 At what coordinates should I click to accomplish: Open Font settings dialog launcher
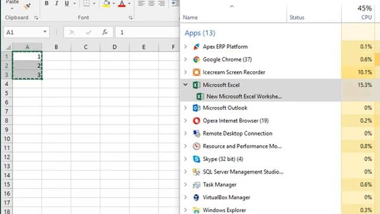pos(131,17)
